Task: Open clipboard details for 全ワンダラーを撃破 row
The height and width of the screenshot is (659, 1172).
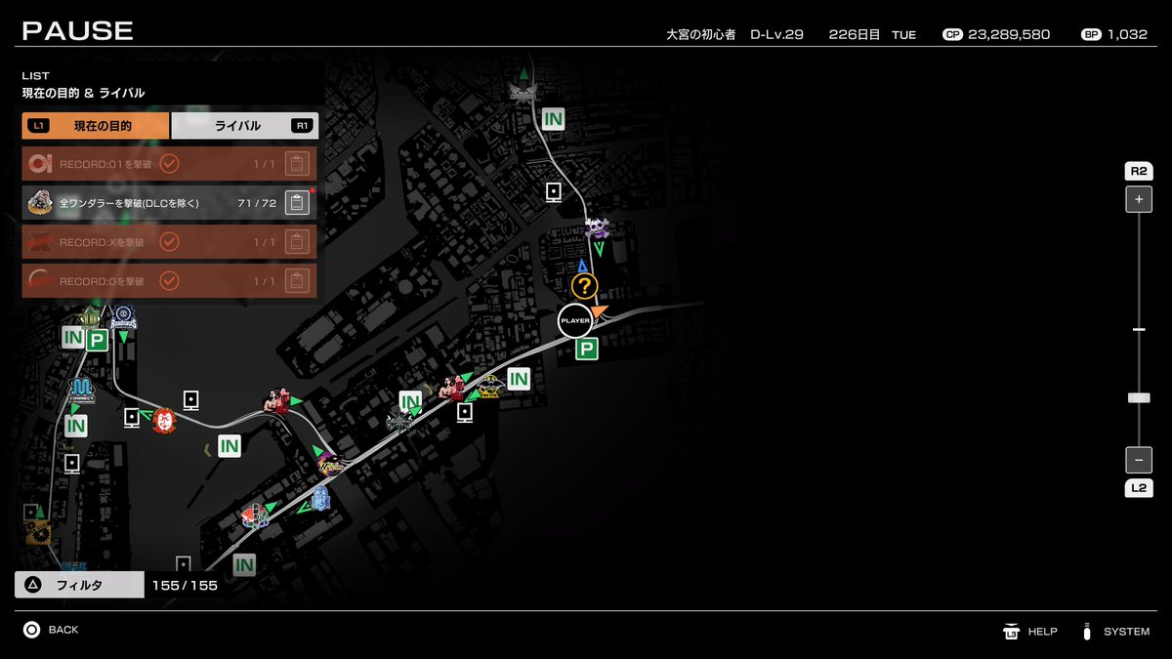Action: [298, 203]
